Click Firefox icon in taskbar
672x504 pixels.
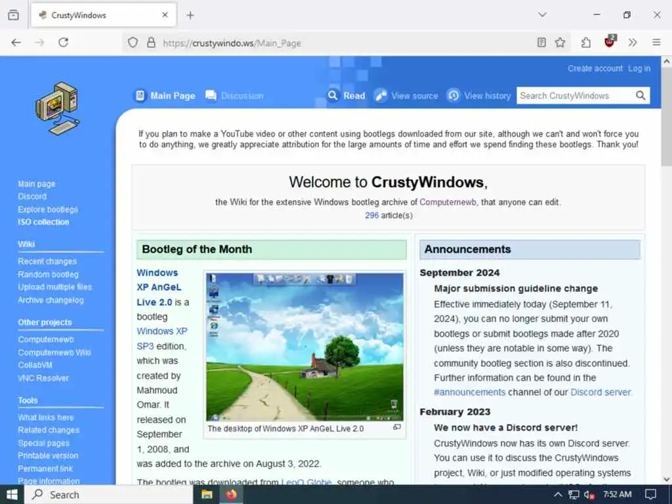click(232, 495)
